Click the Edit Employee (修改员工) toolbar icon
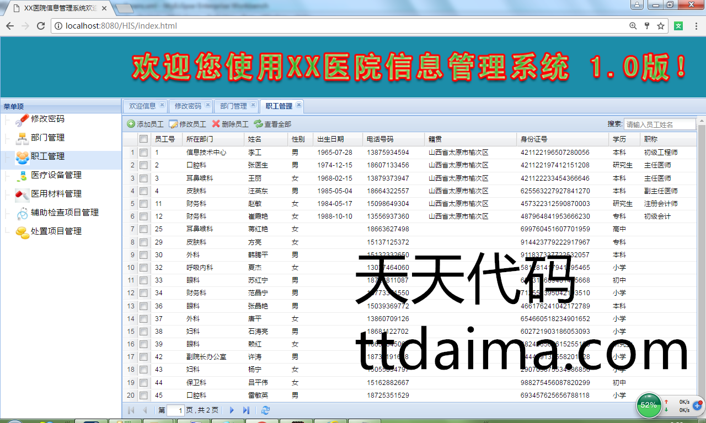The image size is (706, 423). (x=173, y=124)
